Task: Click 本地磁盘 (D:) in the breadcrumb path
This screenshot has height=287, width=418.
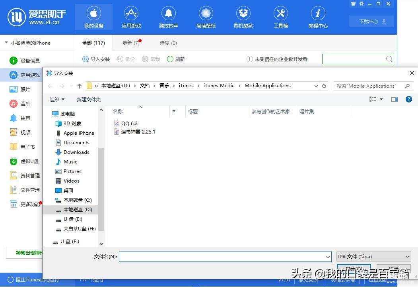Action: [x=115, y=86]
